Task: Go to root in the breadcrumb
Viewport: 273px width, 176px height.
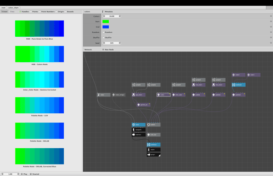Action: [x=3, y=8]
